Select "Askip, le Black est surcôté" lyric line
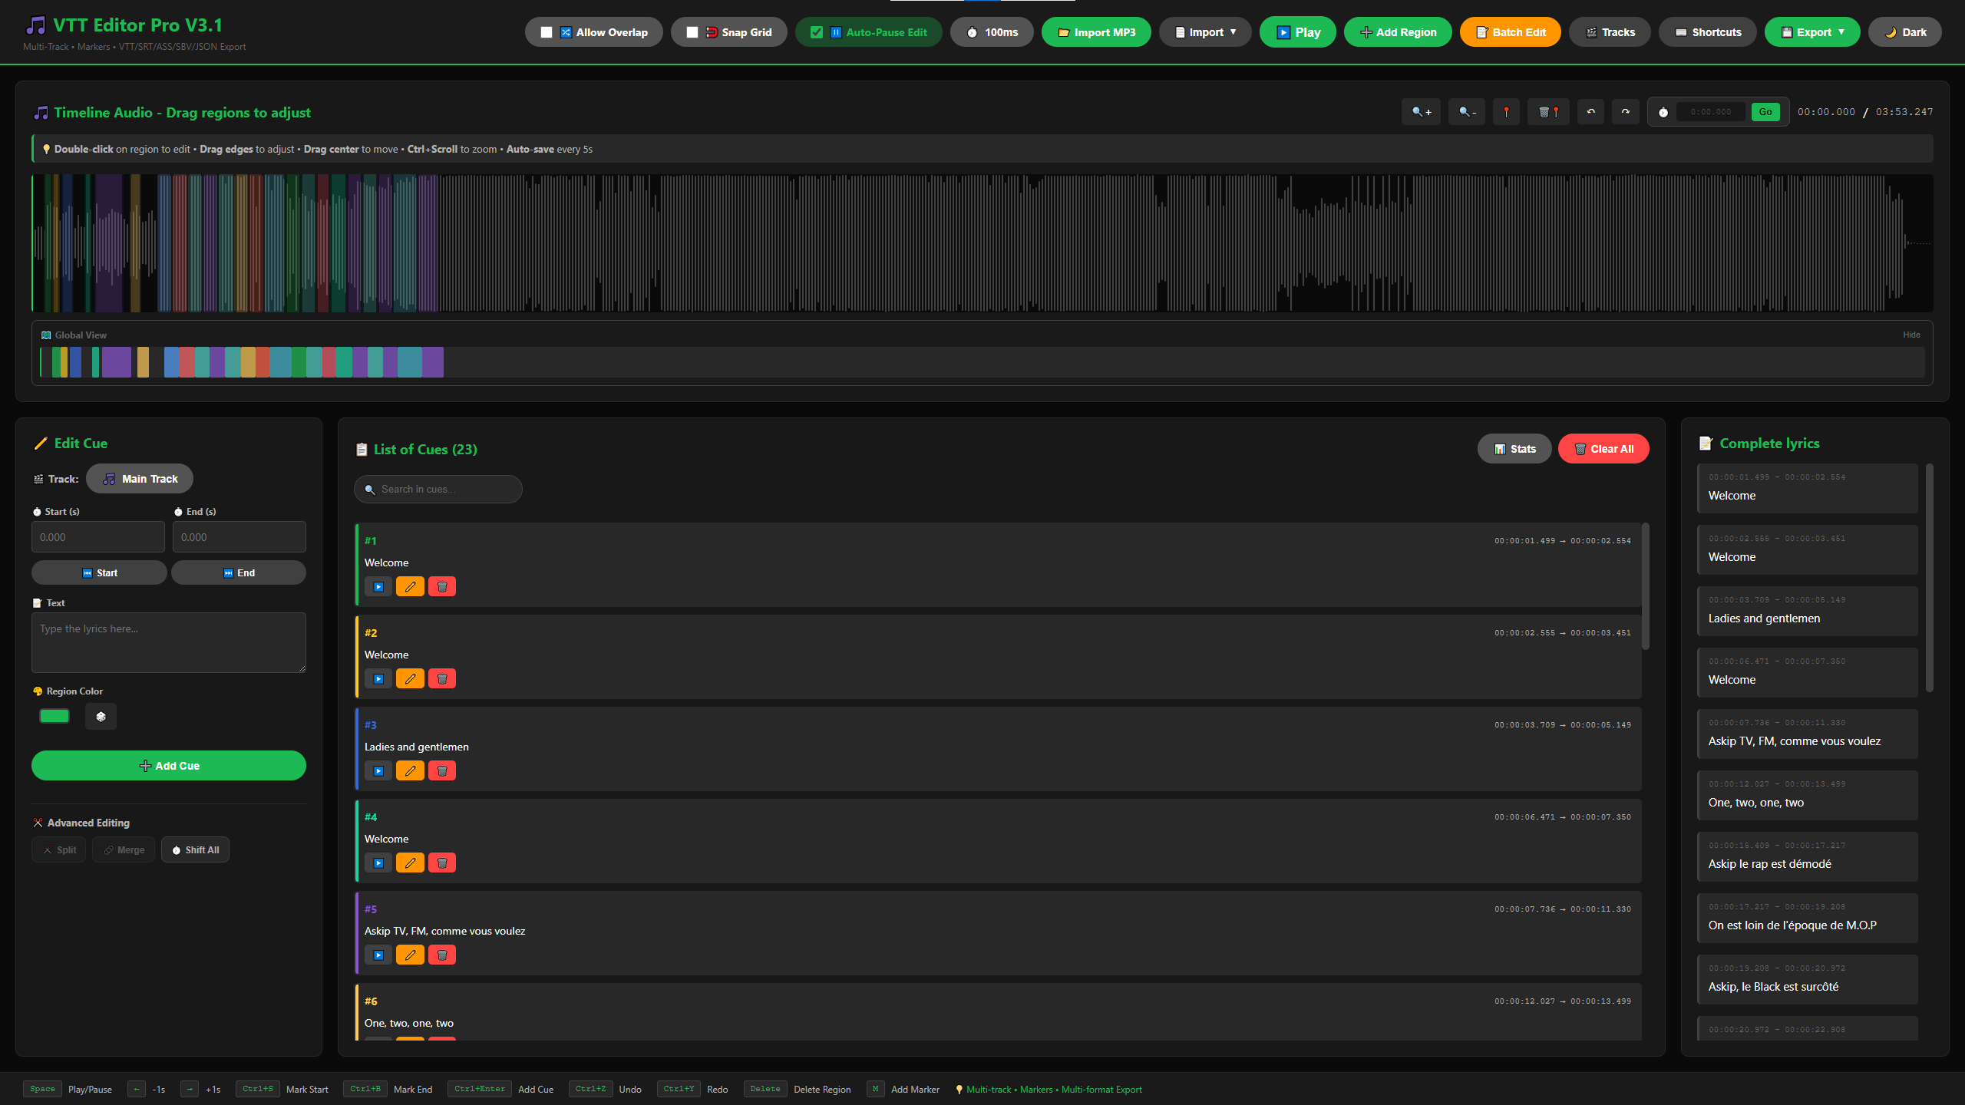Image resolution: width=1965 pixels, height=1105 pixels. 1808,979
